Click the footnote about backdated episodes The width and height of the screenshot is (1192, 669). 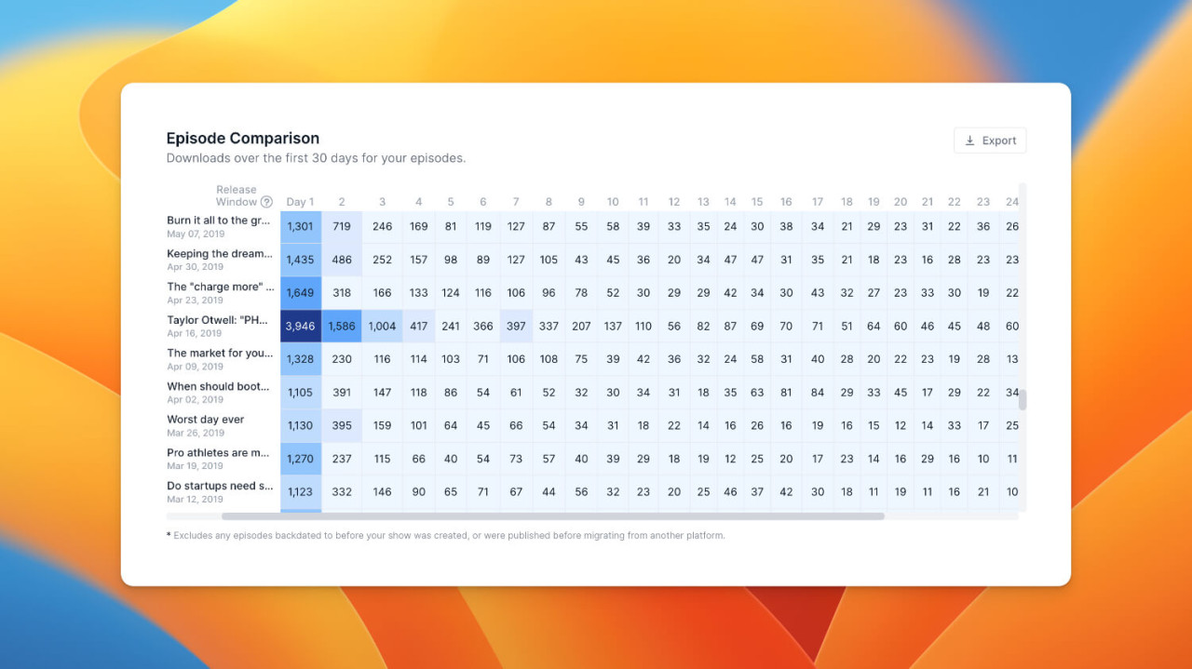pyautogui.click(x=447, y=535)
